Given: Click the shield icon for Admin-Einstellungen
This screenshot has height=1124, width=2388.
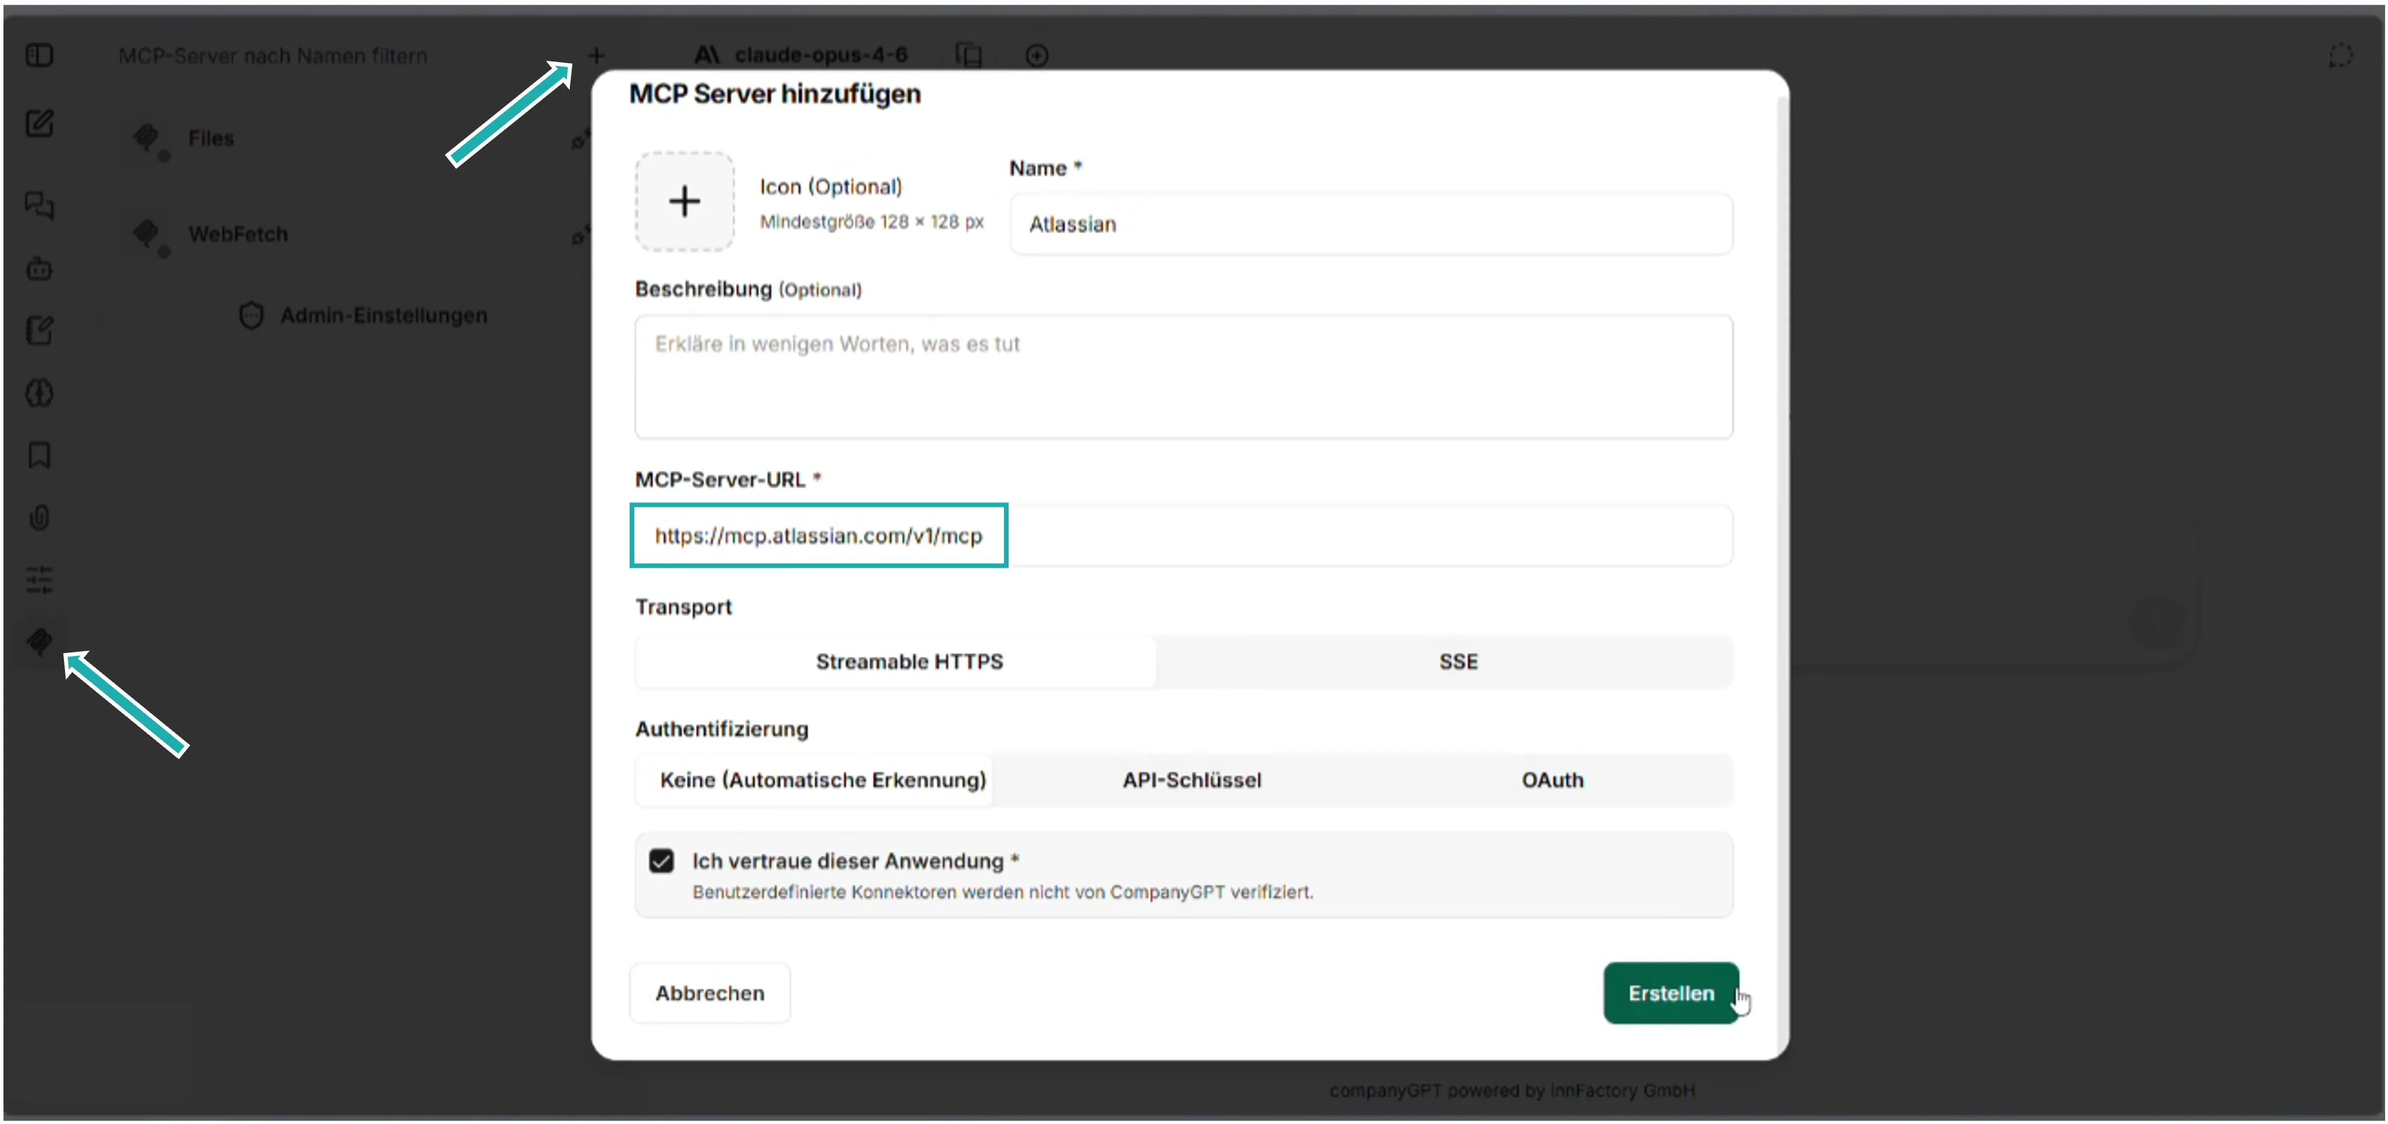Looking at the screenshot, I should coord(251,316).
